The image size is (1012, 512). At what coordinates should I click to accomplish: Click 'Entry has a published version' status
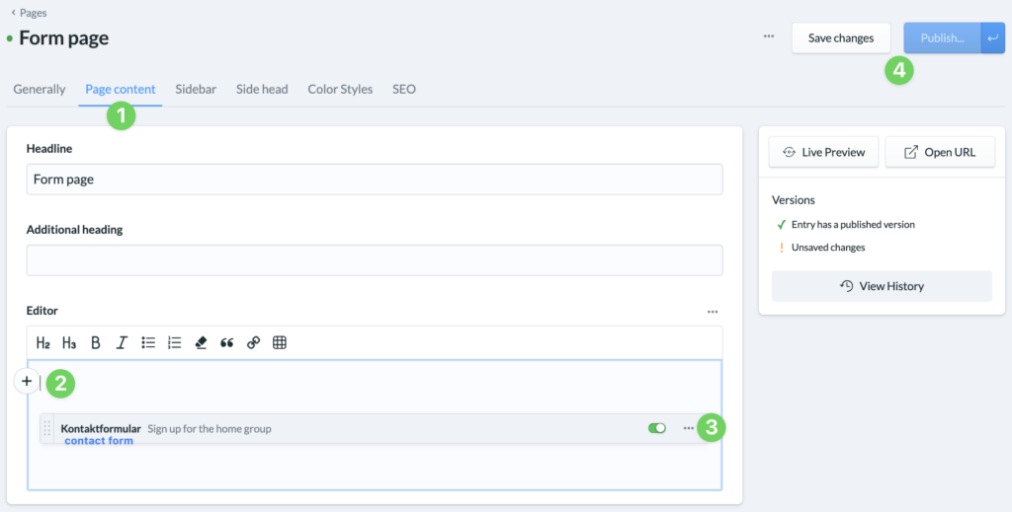pyautogui.click(x=853, y=225)
